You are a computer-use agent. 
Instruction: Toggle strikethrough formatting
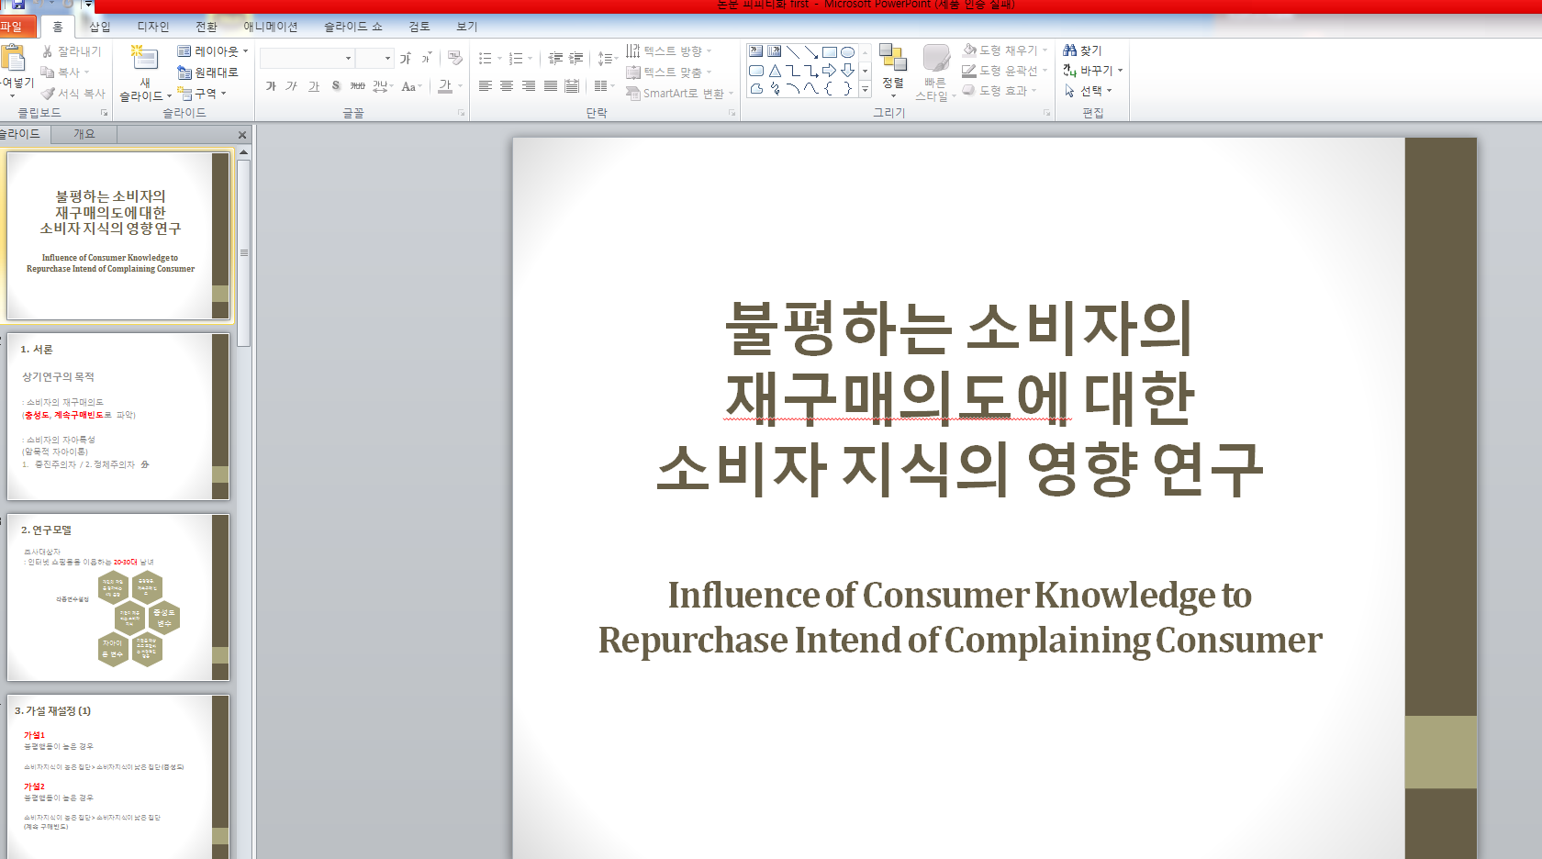pos(358,84)
